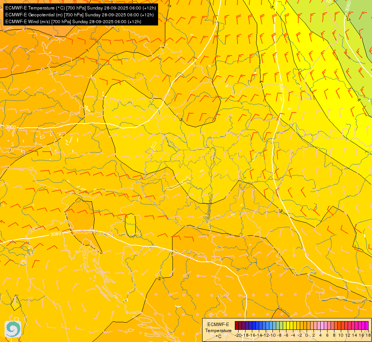Click the swirl logo icon in the bottom-left corner
The width and height of the screenshot is (372, 342).
click(13, 329)
